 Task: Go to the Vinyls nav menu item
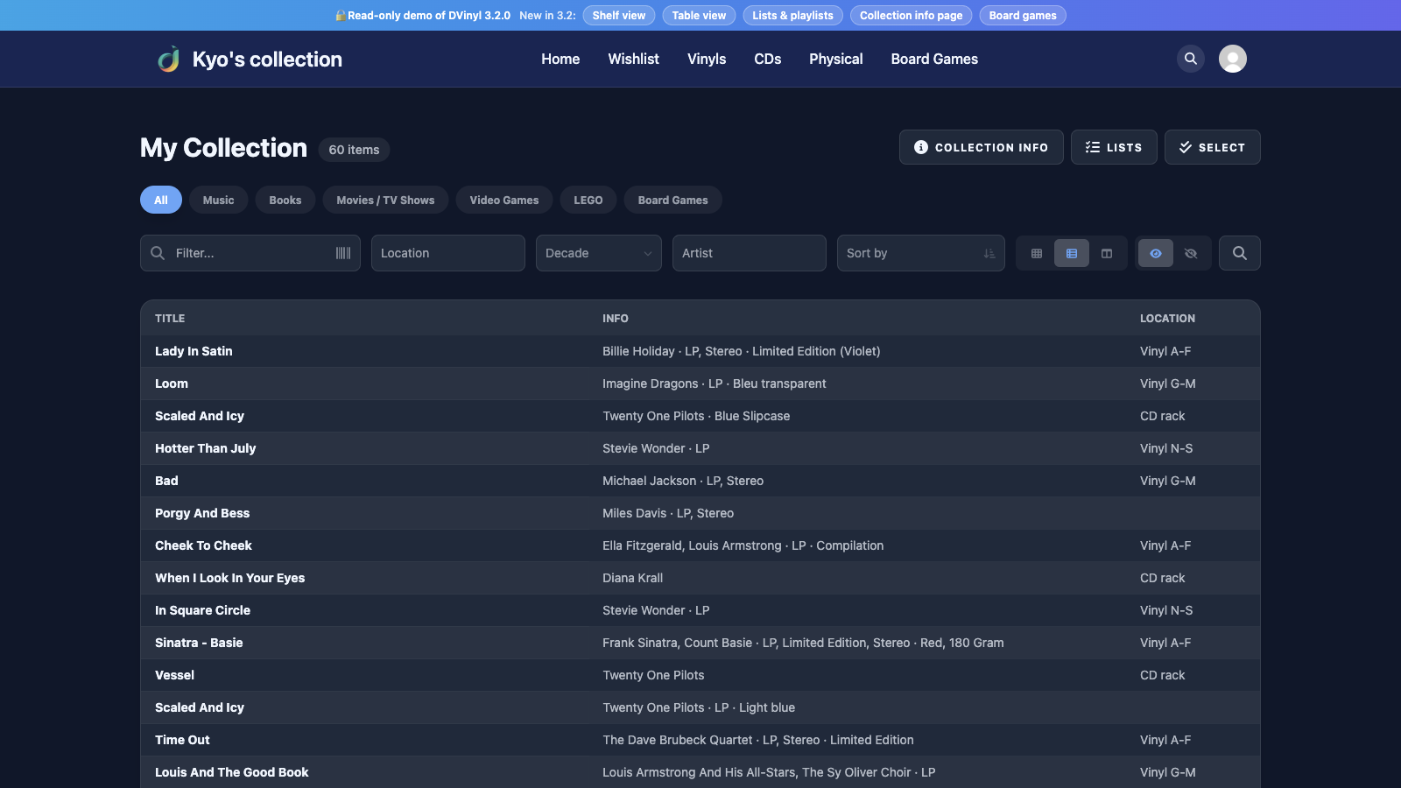click(x=707, y=59)
